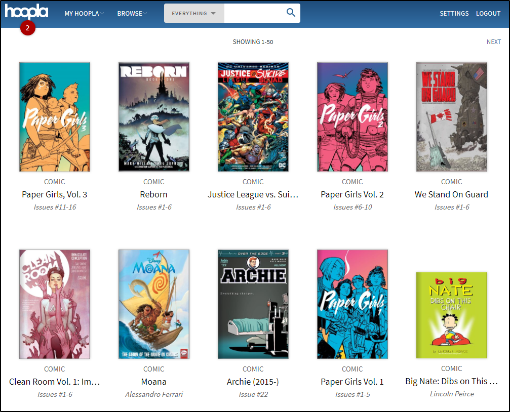Screen dimensions: 510x412
Task: Click 'Issues #11-16' under Paper Girls Vol. 3
Action: point(55,207)
